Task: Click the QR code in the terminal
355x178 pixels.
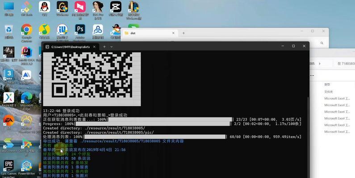Action: point(92,79)
